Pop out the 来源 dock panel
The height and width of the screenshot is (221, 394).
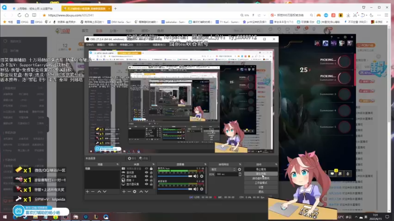click(x=153, y=165)
